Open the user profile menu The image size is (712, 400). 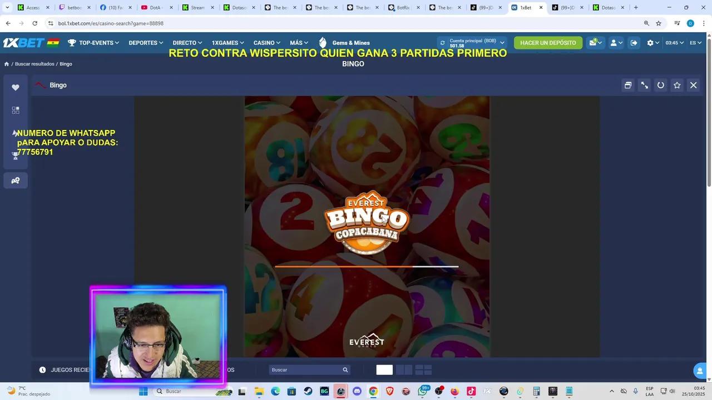(x=616, y=43)
